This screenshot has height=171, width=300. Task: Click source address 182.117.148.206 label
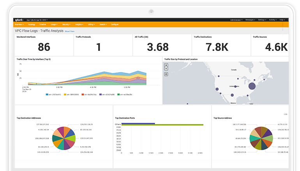(239, 124)
